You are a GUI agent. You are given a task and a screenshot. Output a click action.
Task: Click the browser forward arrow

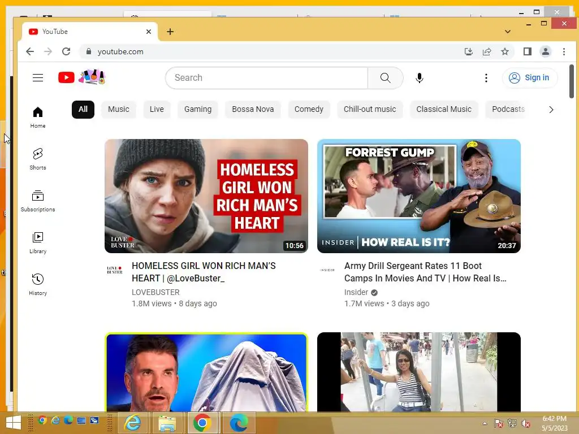tap(48, 51)
